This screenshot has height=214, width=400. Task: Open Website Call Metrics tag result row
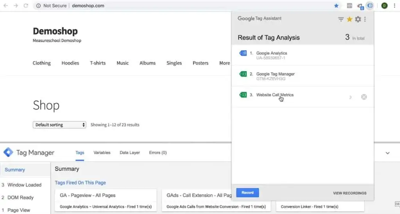click(x=303, y=97)
